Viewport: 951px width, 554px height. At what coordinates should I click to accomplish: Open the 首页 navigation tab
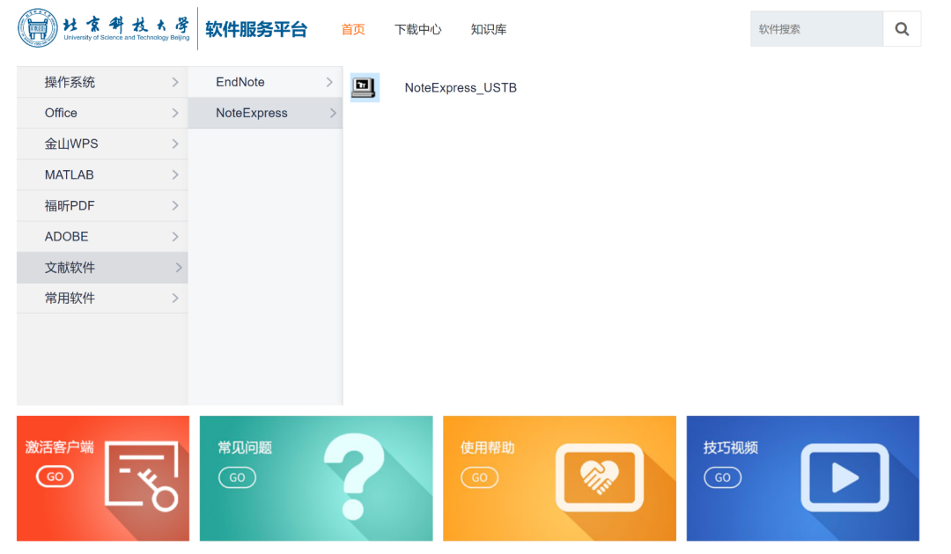coord(353,29)
